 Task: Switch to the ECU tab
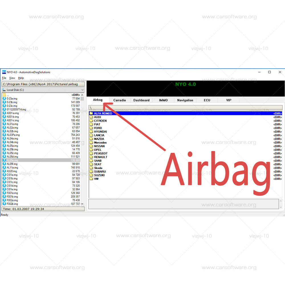pyautogui.click(x=207, y=100)
